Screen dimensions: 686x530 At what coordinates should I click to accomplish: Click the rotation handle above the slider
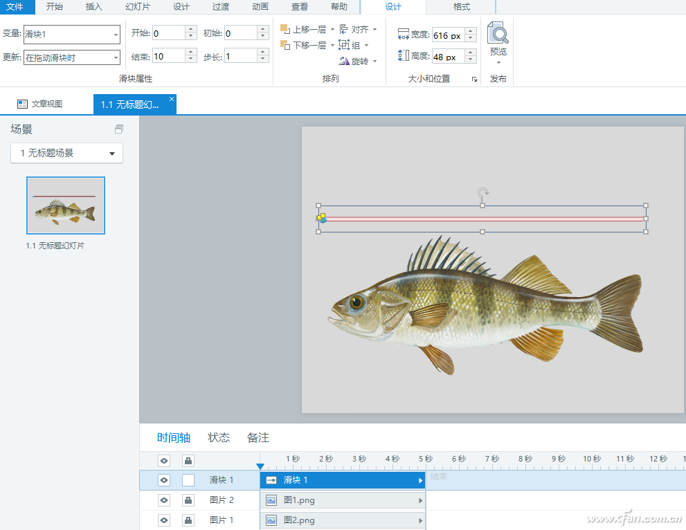pos(483,192)
